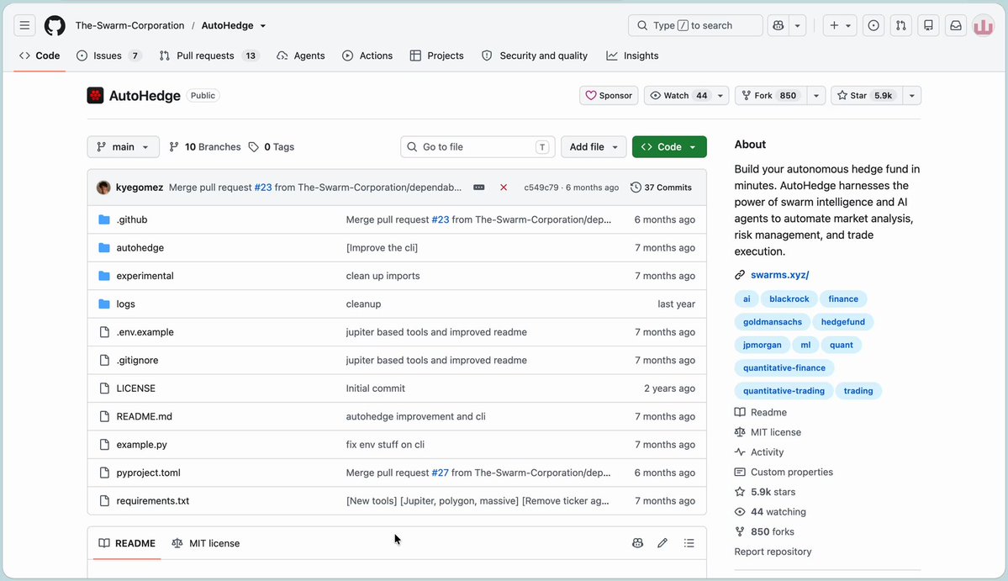View 37 Commits history
This screenshot has height=581, width=1008.
point(661,188)
